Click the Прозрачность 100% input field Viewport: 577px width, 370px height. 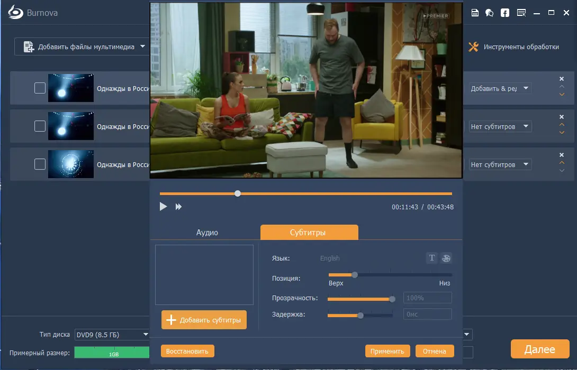pos(427,298)
